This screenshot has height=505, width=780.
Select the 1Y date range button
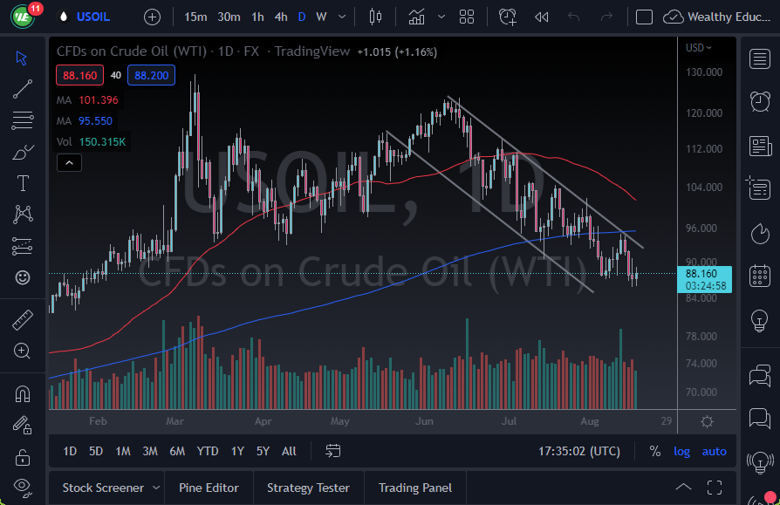(236, 451)
